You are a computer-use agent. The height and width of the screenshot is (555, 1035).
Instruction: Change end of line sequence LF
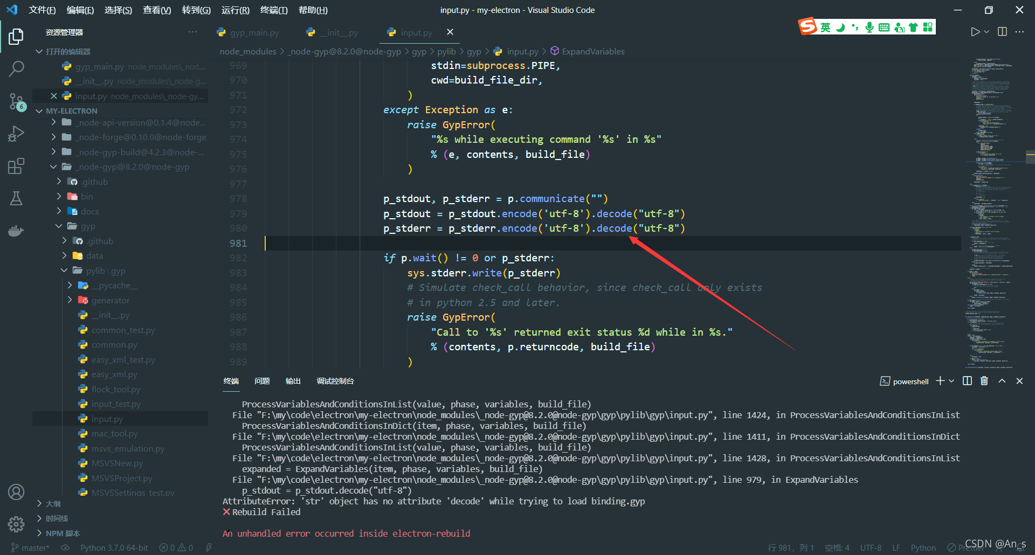click(896, 547)
